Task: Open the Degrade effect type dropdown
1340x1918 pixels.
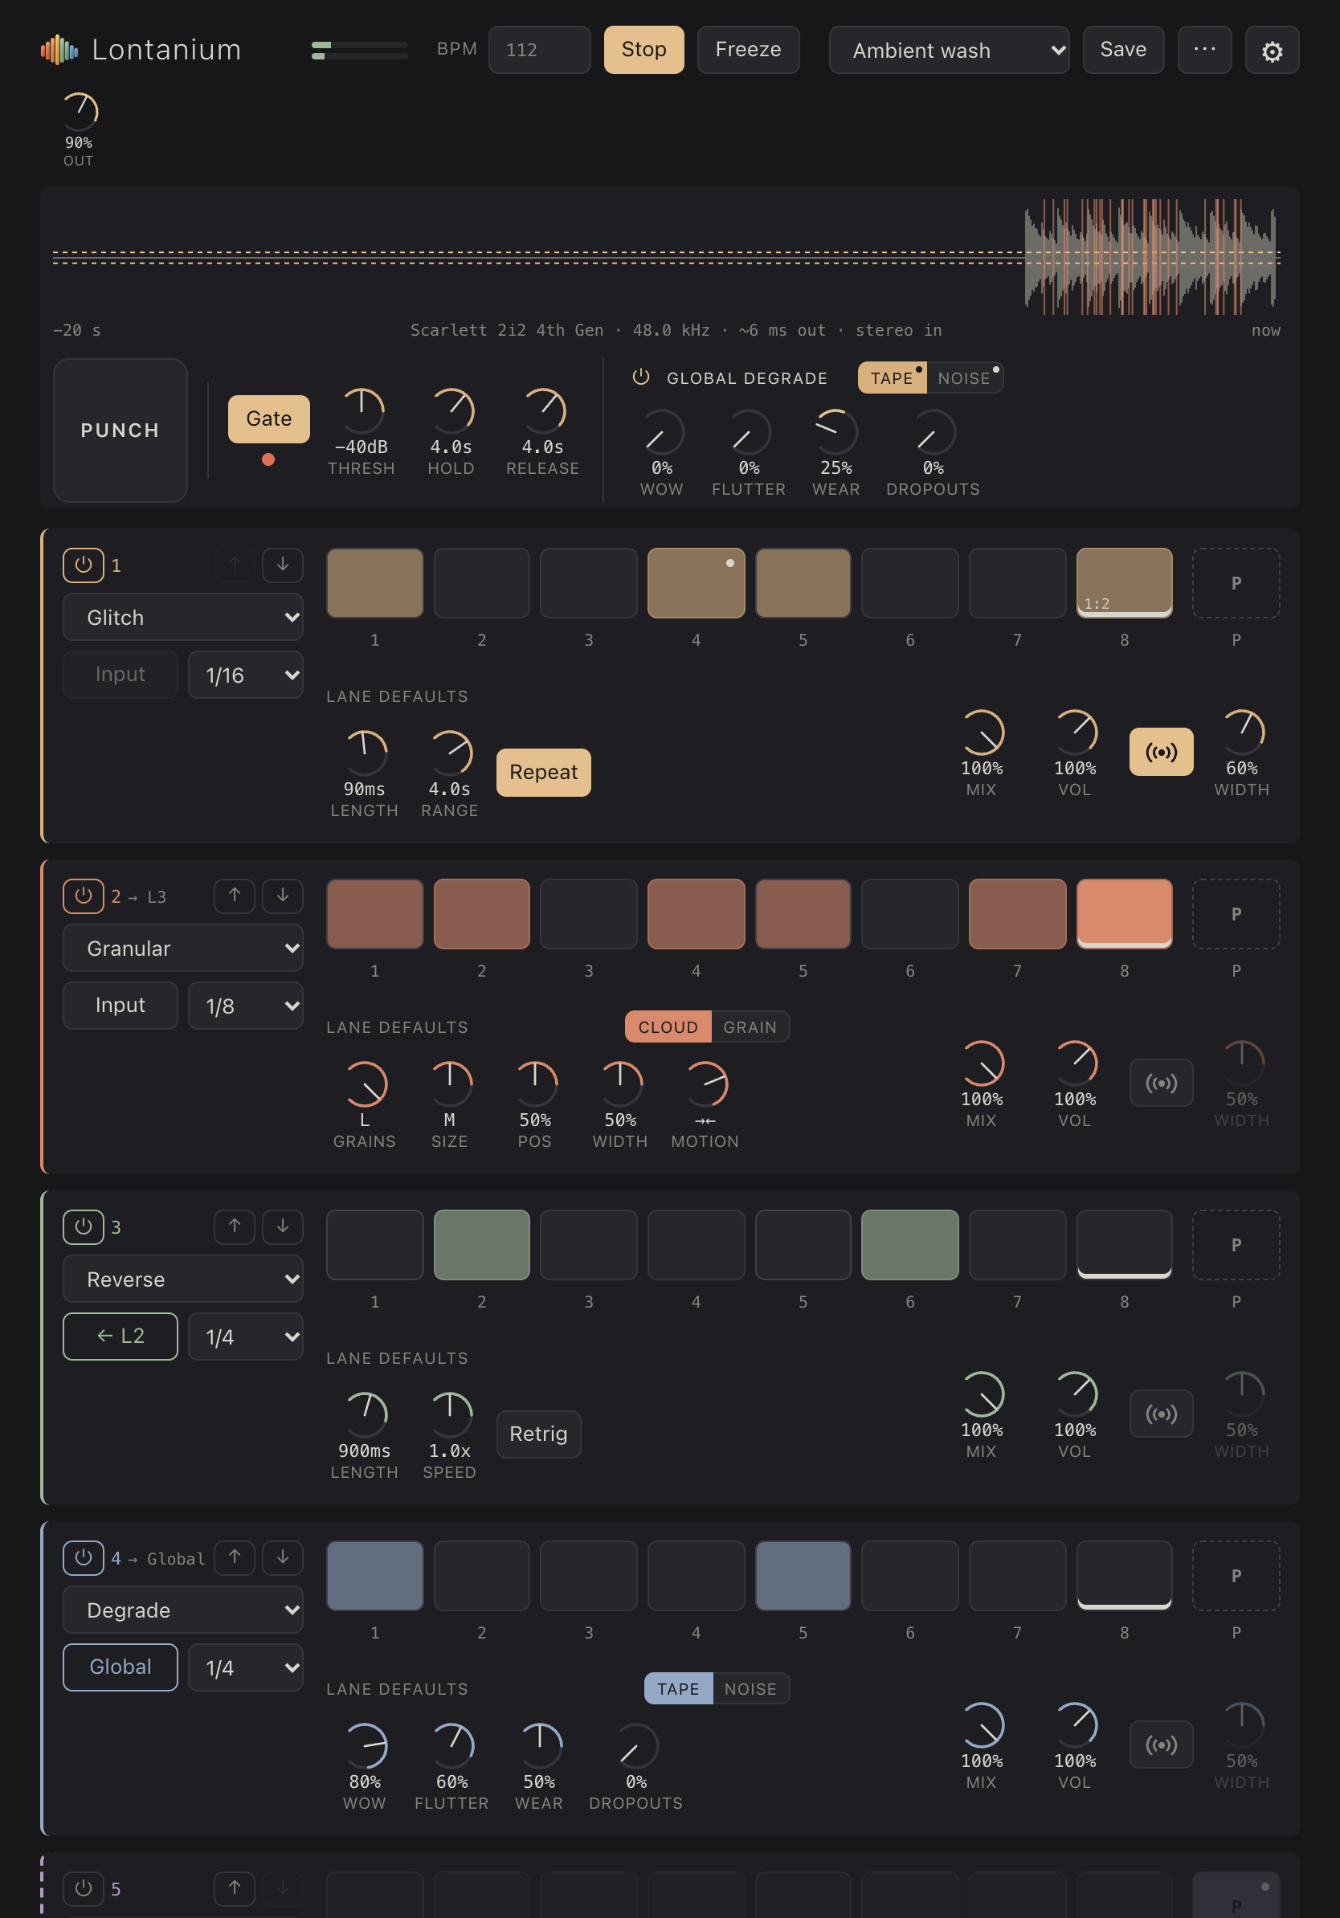Action: click(183, 1610)
